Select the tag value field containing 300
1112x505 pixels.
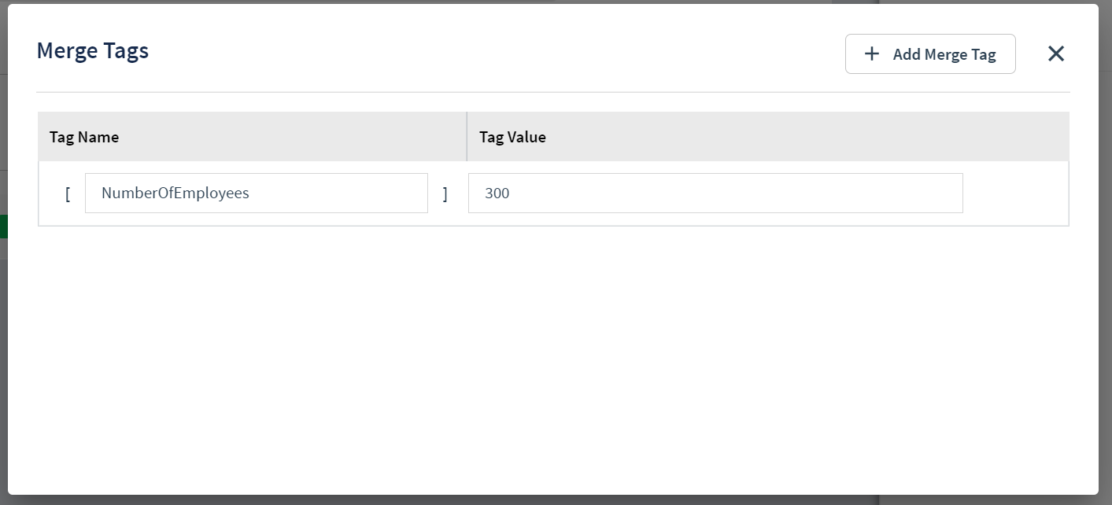(715, 193)
